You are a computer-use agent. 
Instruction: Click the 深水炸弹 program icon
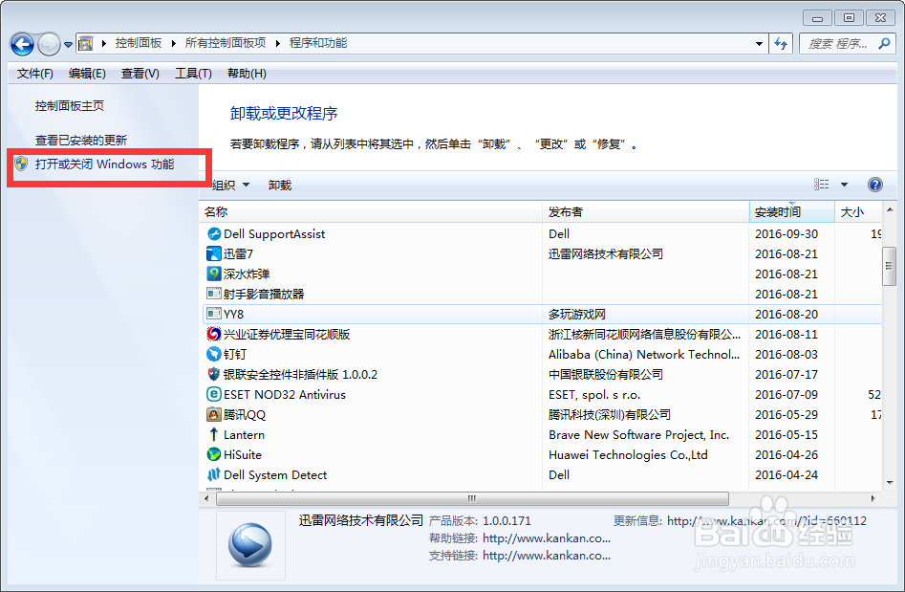click(214, 274)
